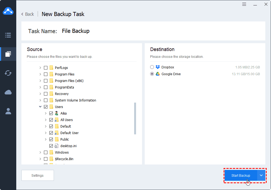
Task: Go Back to the previous page
Action: [x=28, y=14]
